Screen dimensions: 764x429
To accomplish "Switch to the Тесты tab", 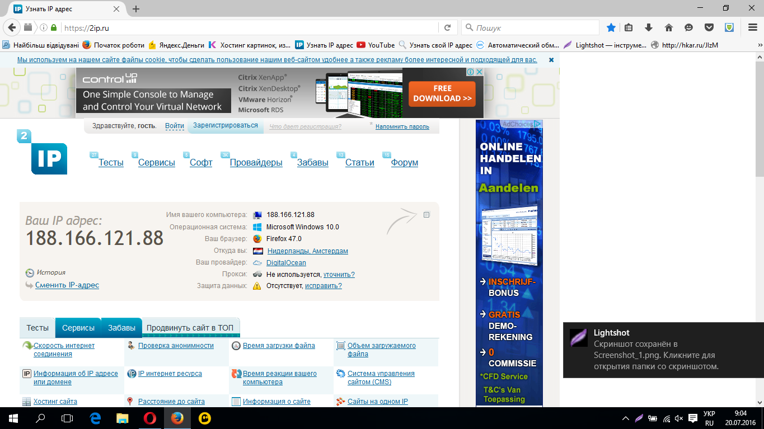I will (38, 328).
